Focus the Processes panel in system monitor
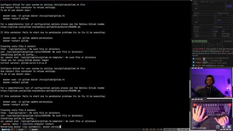Viewport: 233px width, 131px height. point(222,32)
